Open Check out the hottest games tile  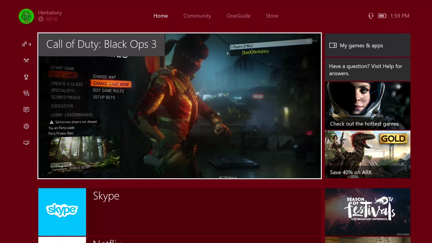[368, 106]
